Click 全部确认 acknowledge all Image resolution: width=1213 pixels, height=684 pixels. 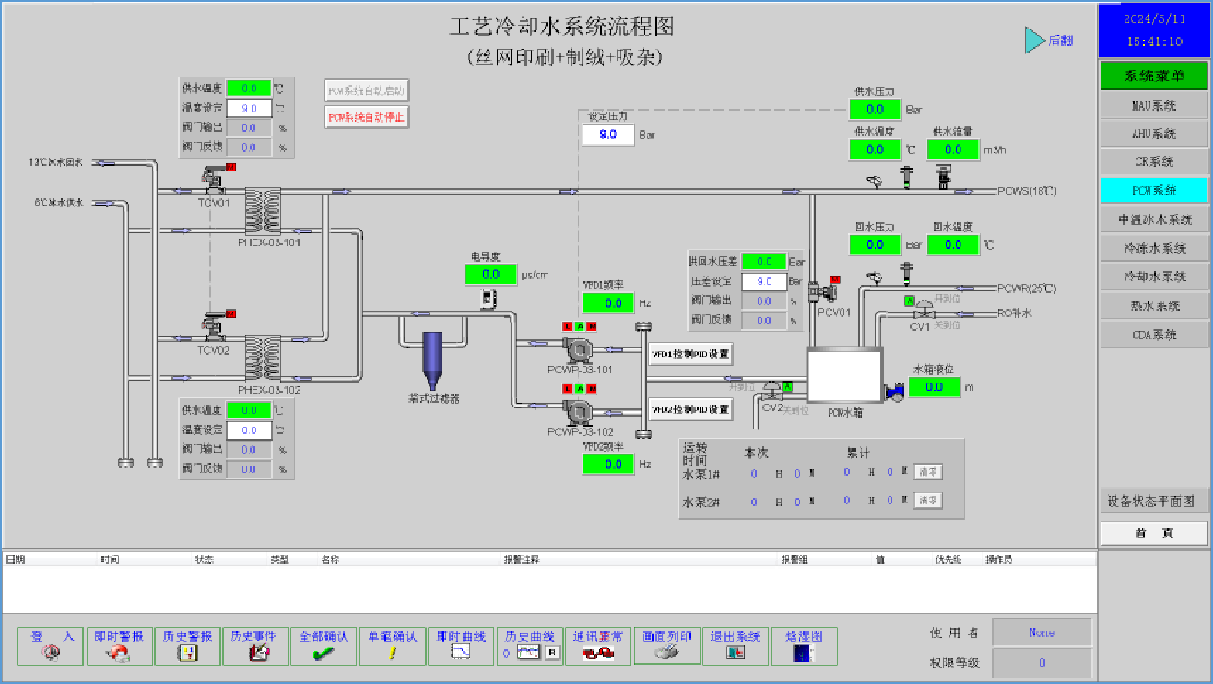[324, 646]
